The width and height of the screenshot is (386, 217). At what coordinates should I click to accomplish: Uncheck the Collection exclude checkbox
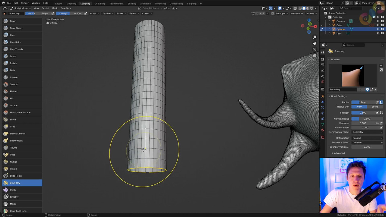coord(374,17)
